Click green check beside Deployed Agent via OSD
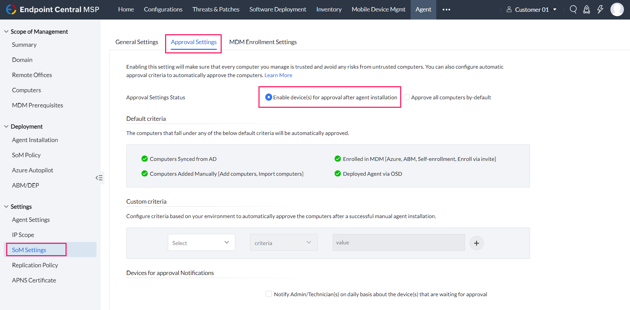Screen dimensions: 630x310 pos(338,174)
